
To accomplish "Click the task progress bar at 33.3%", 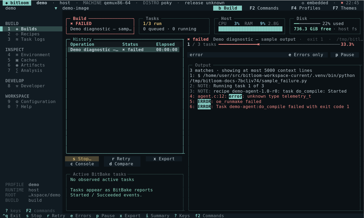I will tap(280, 44).
